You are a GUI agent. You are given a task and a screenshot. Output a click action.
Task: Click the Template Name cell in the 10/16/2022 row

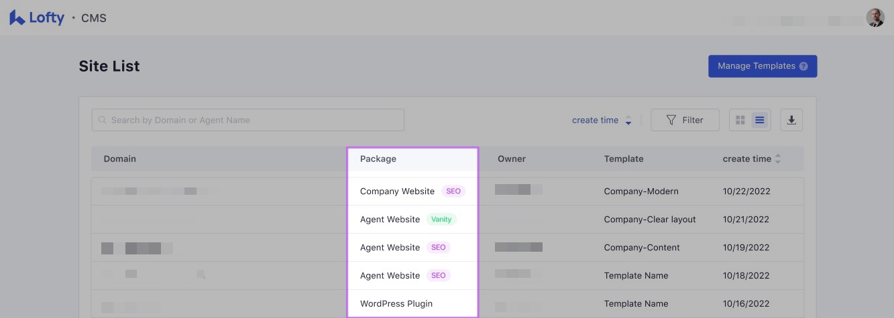636,304
